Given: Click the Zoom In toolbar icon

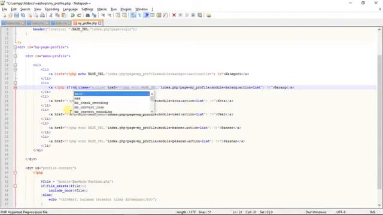Looking at the screenshot, I should coord(103,16).
